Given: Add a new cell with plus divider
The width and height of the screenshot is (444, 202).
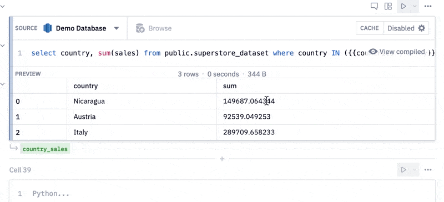Looking at the screenshot, I should click(x=222, y=159).
